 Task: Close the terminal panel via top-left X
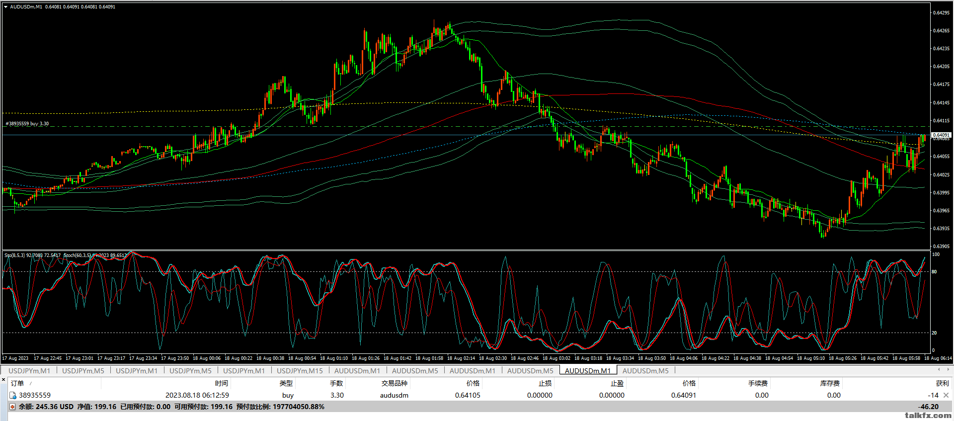click(x=3, y=379)
